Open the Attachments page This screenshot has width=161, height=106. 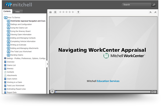coord(12,75)
